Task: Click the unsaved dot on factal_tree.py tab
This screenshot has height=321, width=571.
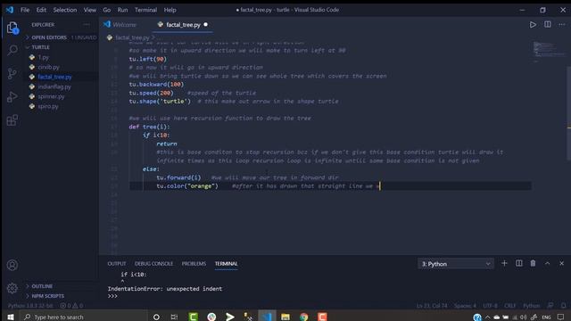Action: [x=206, y=24]
